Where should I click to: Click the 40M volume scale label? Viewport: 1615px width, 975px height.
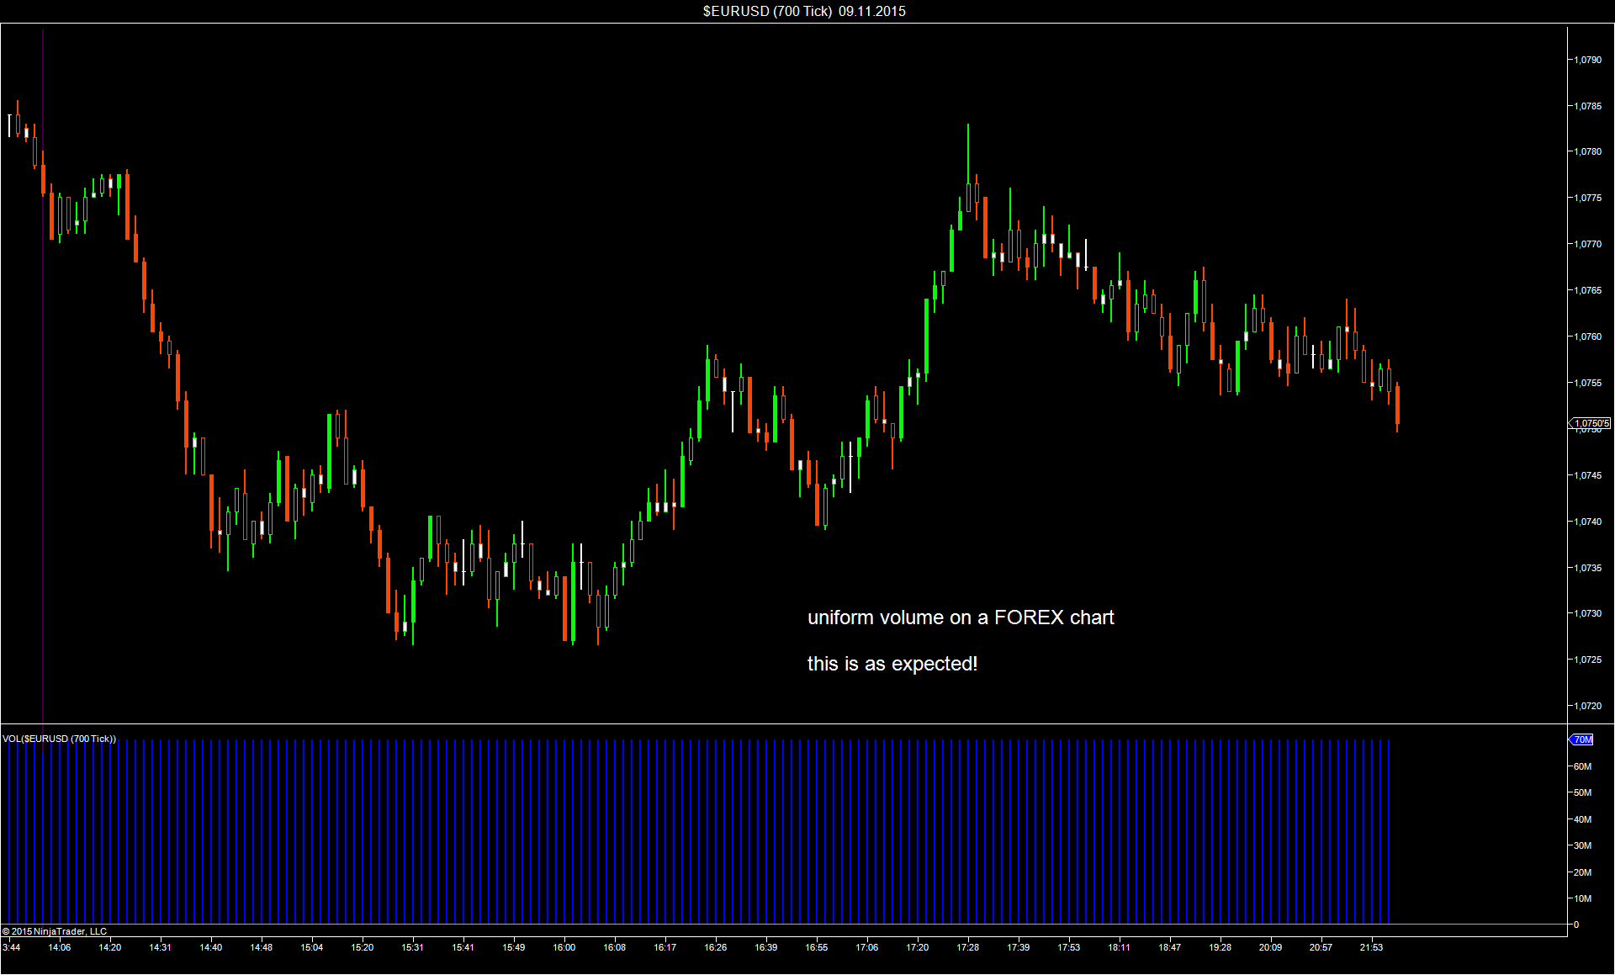click(x=1582, y=819)
